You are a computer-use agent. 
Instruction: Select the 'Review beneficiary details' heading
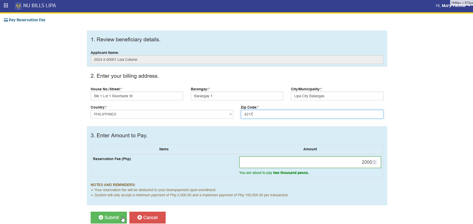coord(126,40)
